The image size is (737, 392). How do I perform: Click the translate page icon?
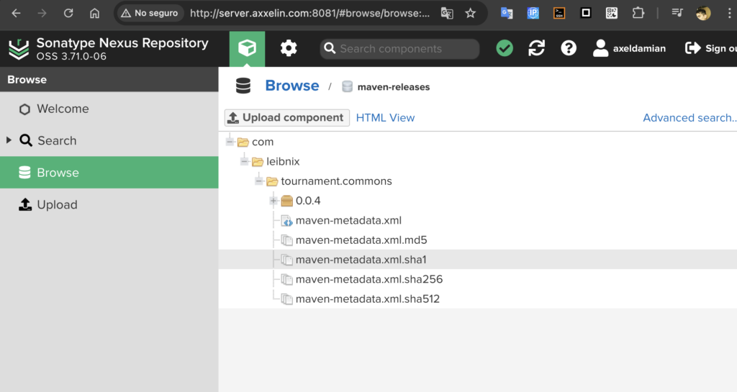point(447,13)
